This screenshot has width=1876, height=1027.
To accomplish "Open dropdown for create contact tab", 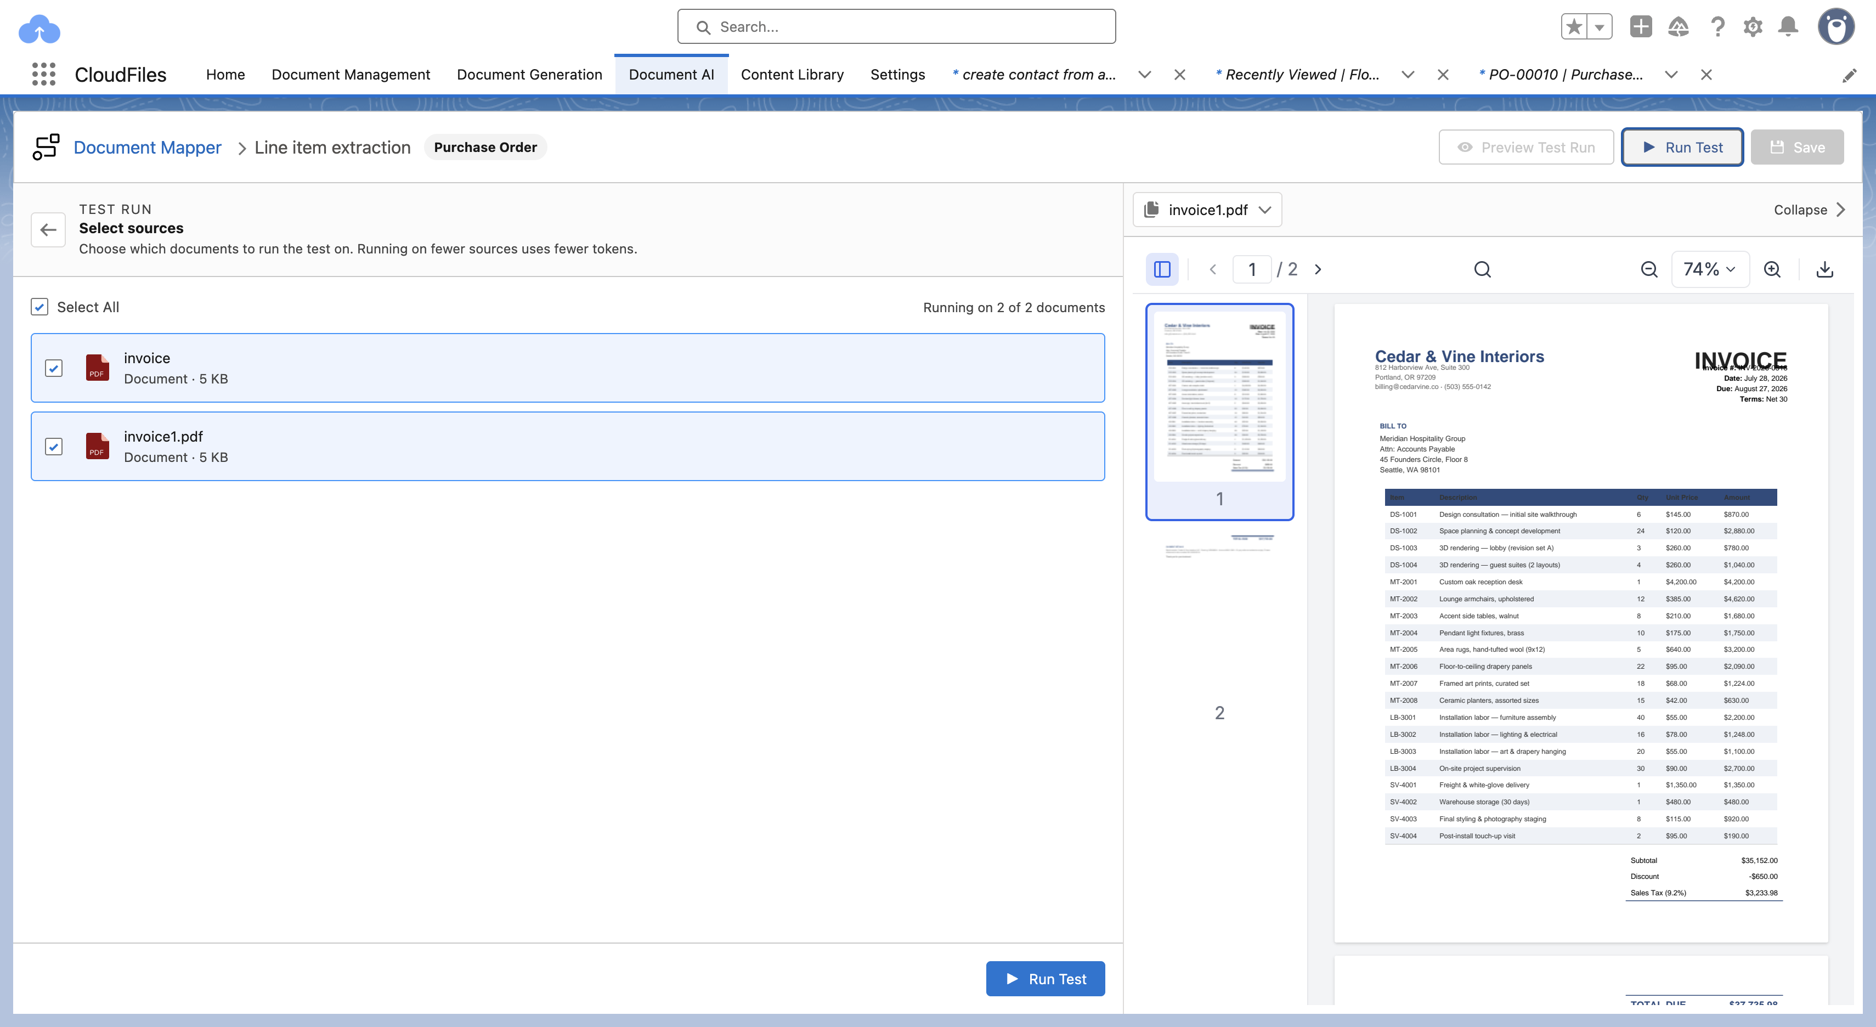I will [x=1145, y=75].
